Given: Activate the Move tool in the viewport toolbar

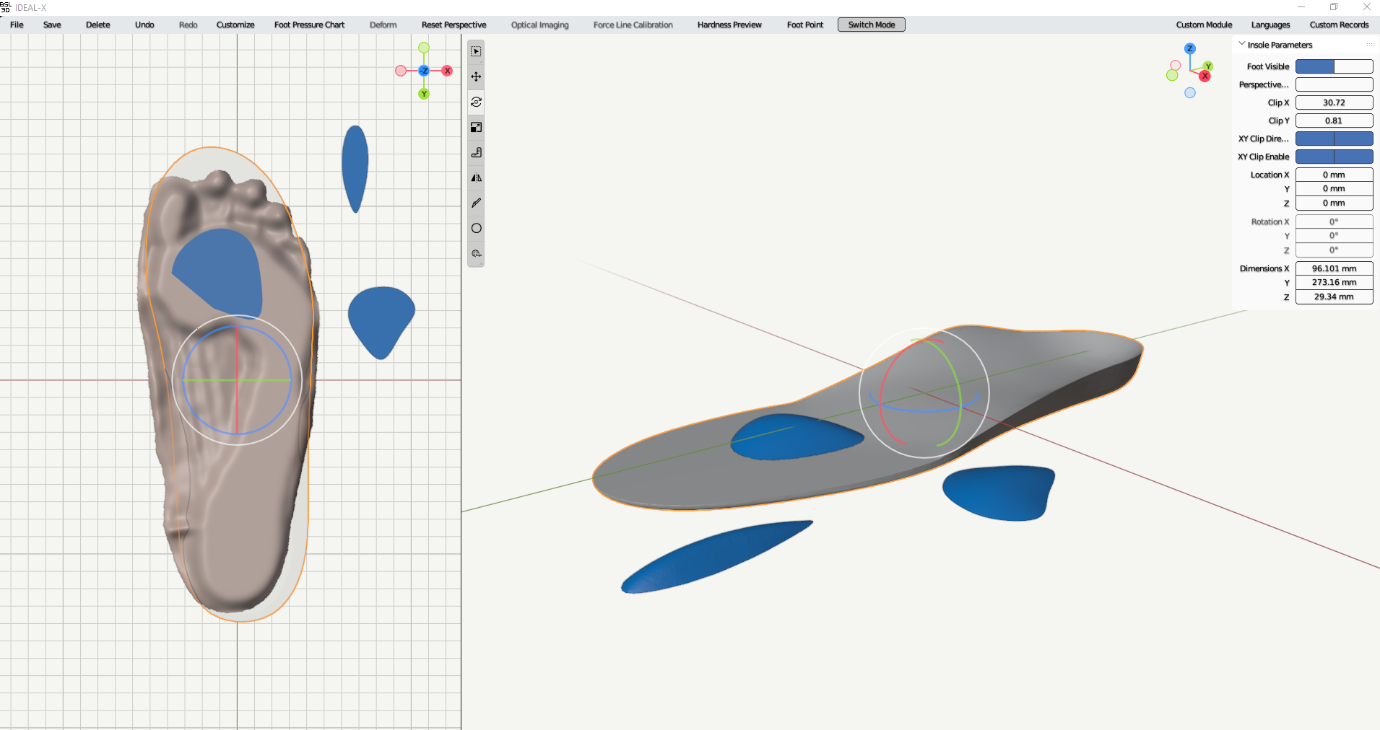Looking at the screenshot, I should [x=476, y=77].
